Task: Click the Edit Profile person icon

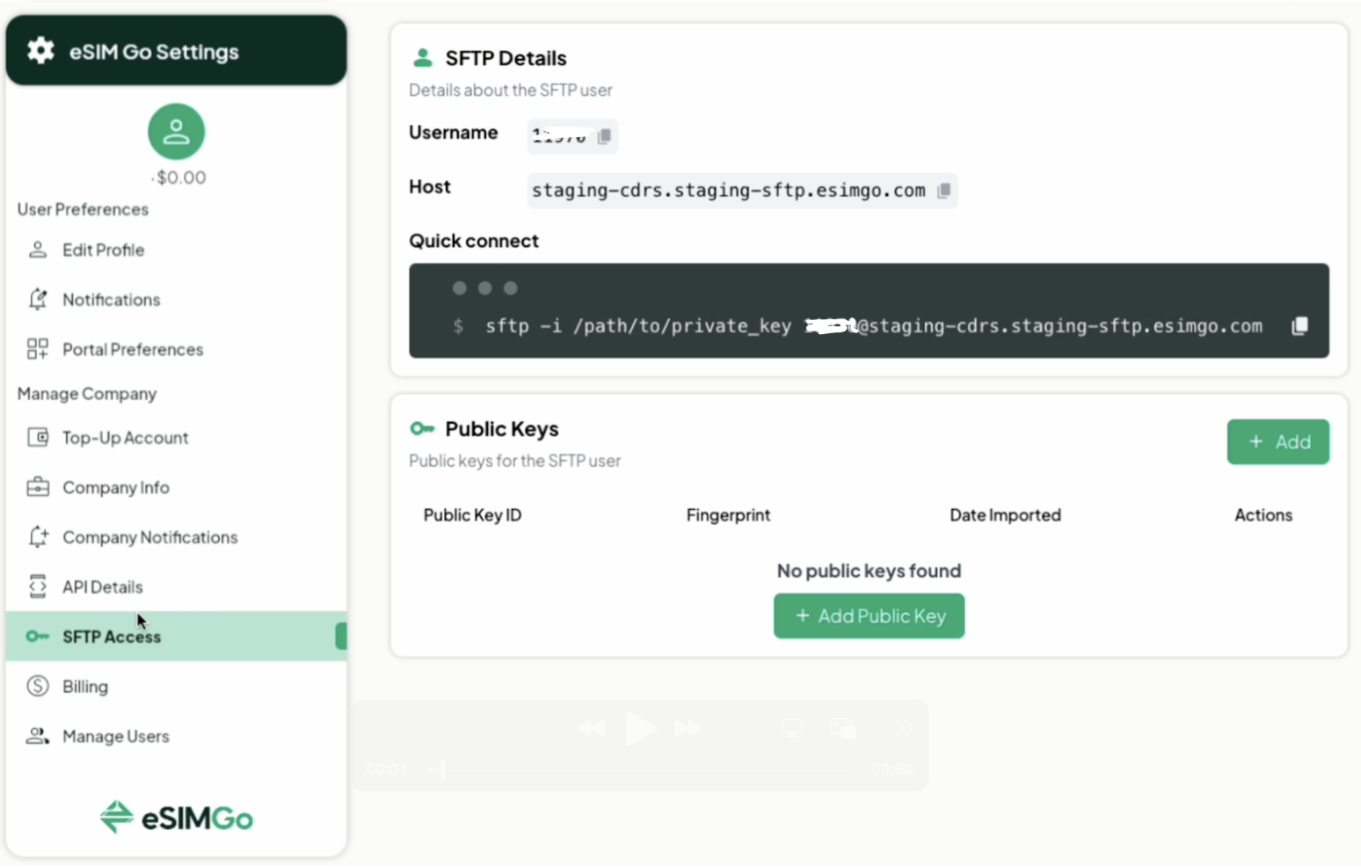Action: (38, 250)
